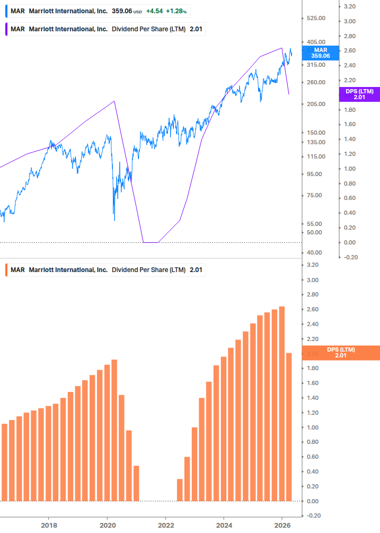380x533 pixels.
Task: Click the +4.54 change value in legend
Action: click(155, 11)
